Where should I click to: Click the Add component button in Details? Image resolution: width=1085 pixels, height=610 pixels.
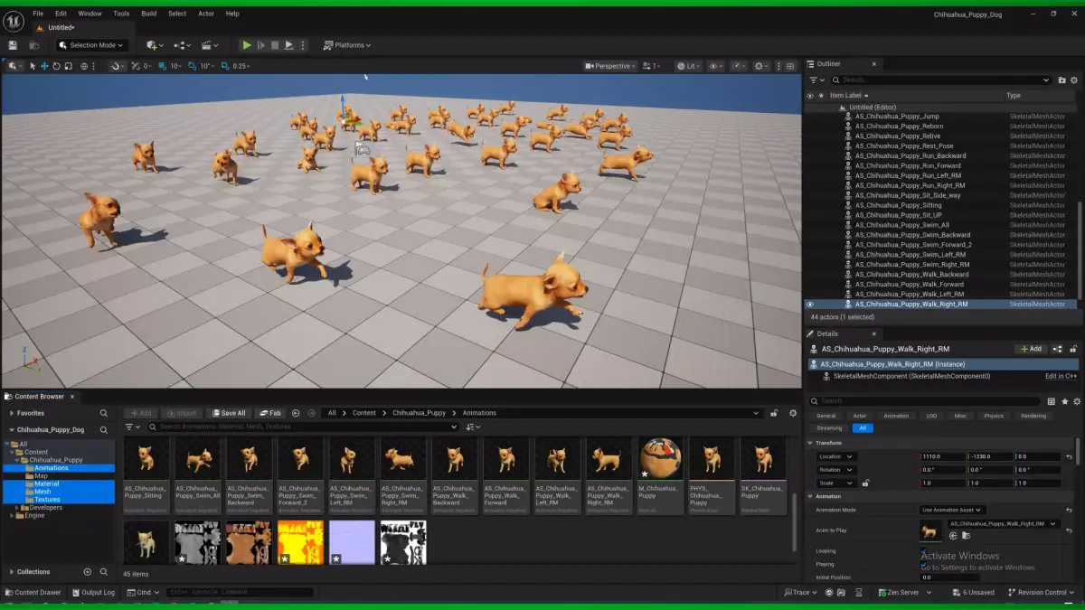(x=1030, y=349)
